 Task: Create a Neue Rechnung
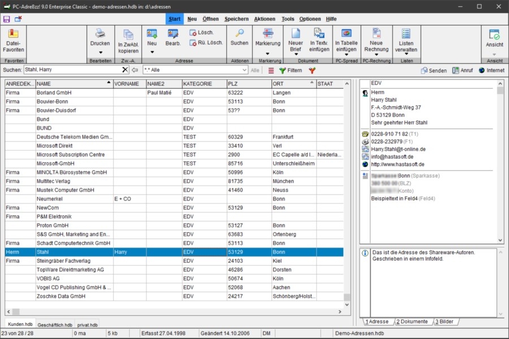pyautogui.click(x=376, y=40)
